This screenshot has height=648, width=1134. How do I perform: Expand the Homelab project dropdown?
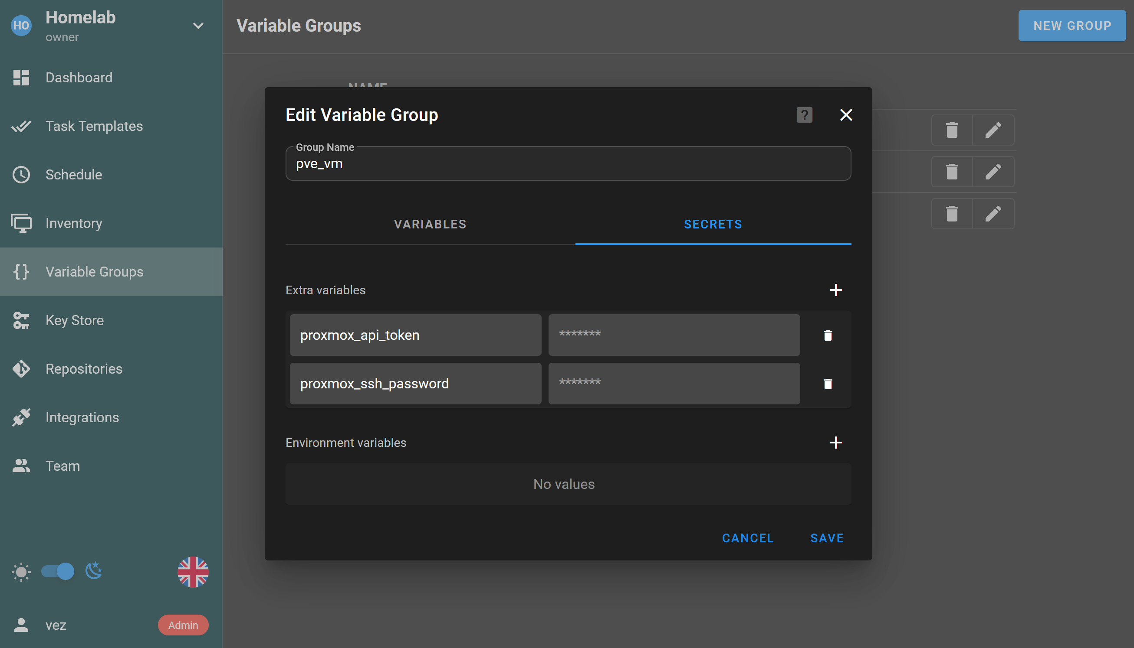click(x=198, y=26)
